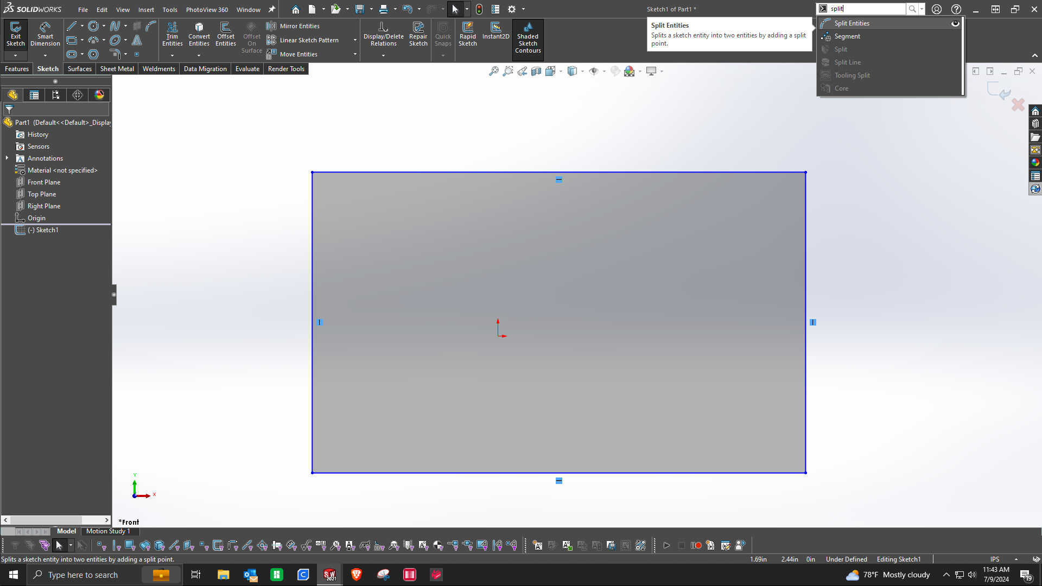Toggle Shaded Sketch Contours on or off
The height and width of the screenshot is (586, 1042).
coord(528,37)
